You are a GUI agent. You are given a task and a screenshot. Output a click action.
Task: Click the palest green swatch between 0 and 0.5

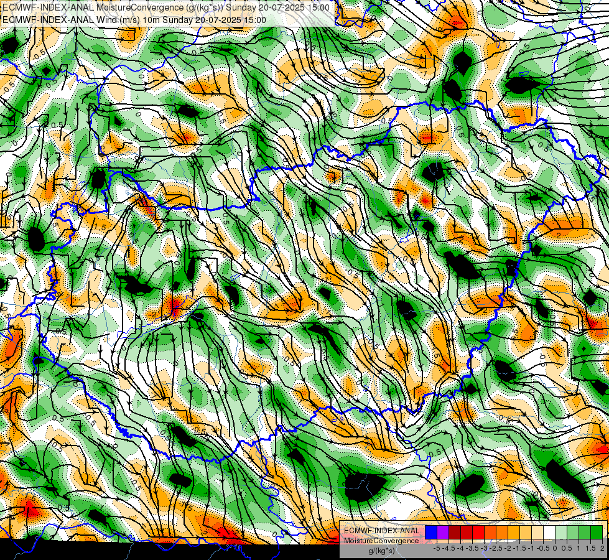(x=561, y=532)
